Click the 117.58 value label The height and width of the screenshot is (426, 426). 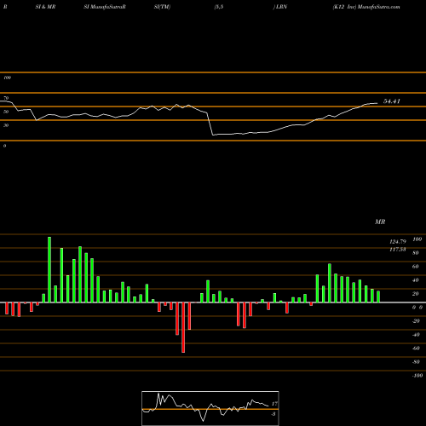tap(398, 250)
